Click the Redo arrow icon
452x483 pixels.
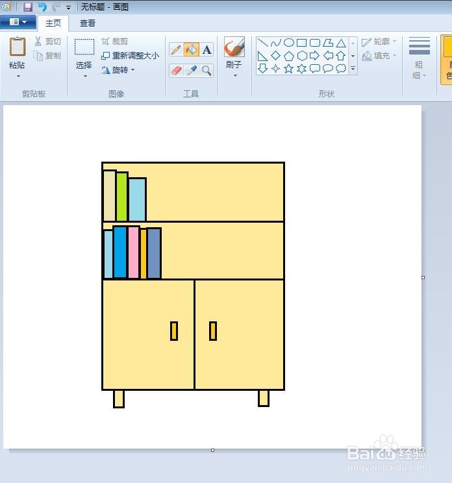(56, 6)
